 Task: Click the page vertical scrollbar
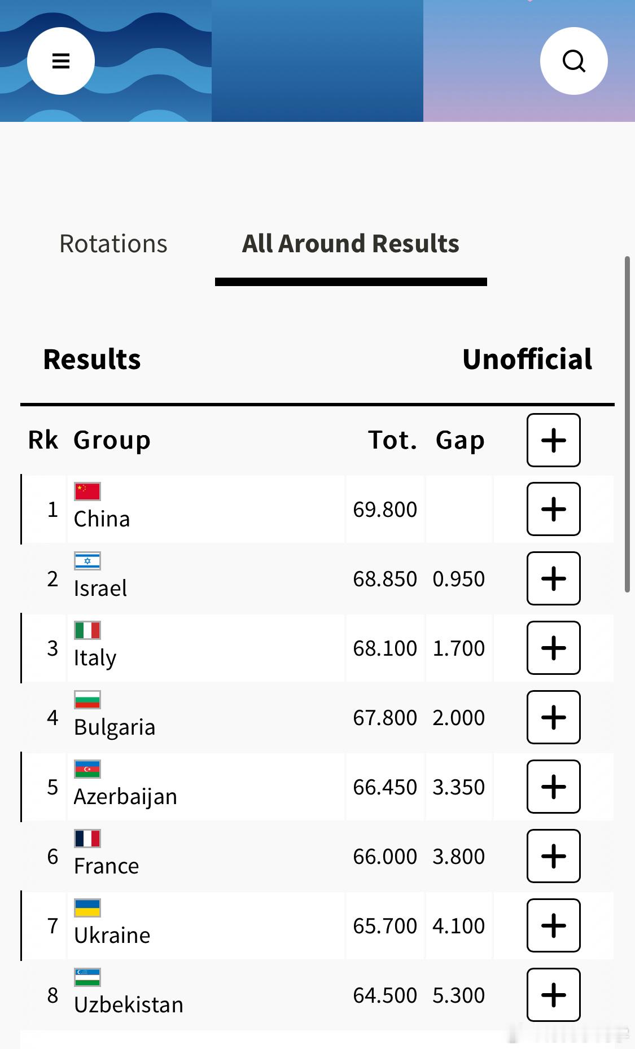(627, 424)
